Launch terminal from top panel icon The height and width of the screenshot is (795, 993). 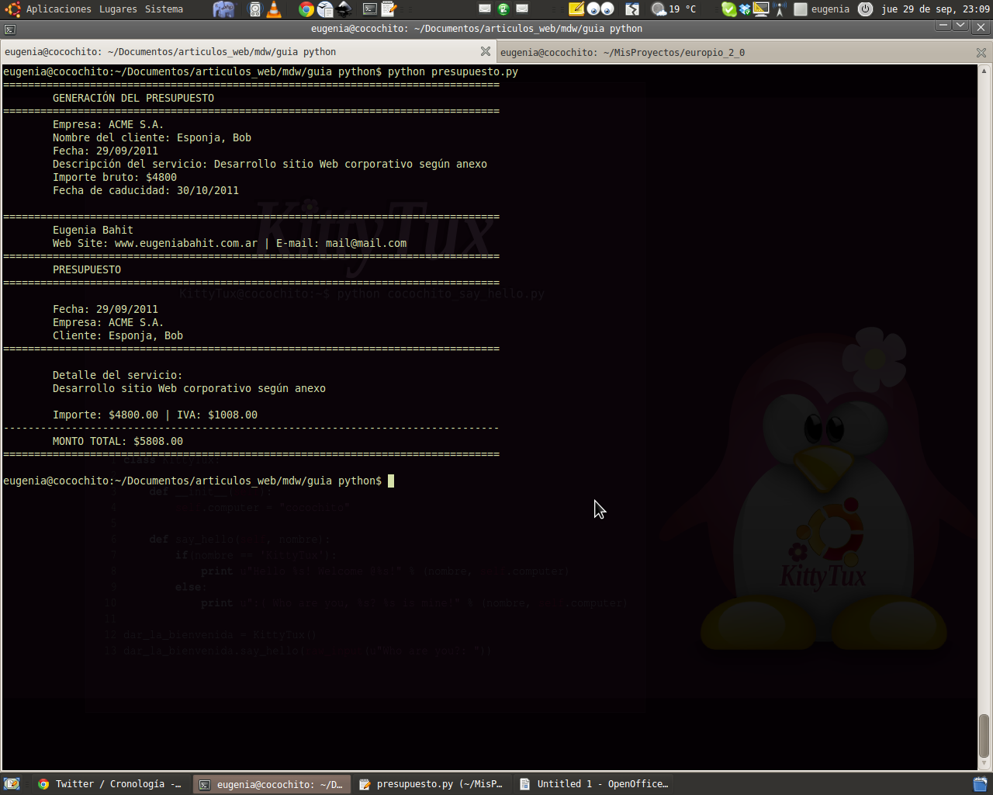pos(370,9)
